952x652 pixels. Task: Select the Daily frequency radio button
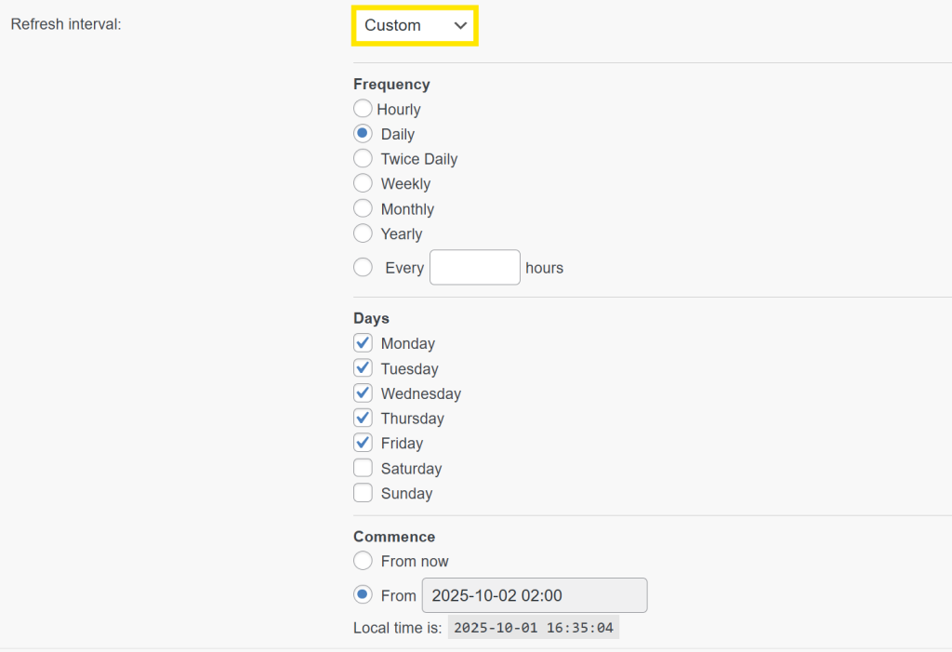click(x=363, y=134)
